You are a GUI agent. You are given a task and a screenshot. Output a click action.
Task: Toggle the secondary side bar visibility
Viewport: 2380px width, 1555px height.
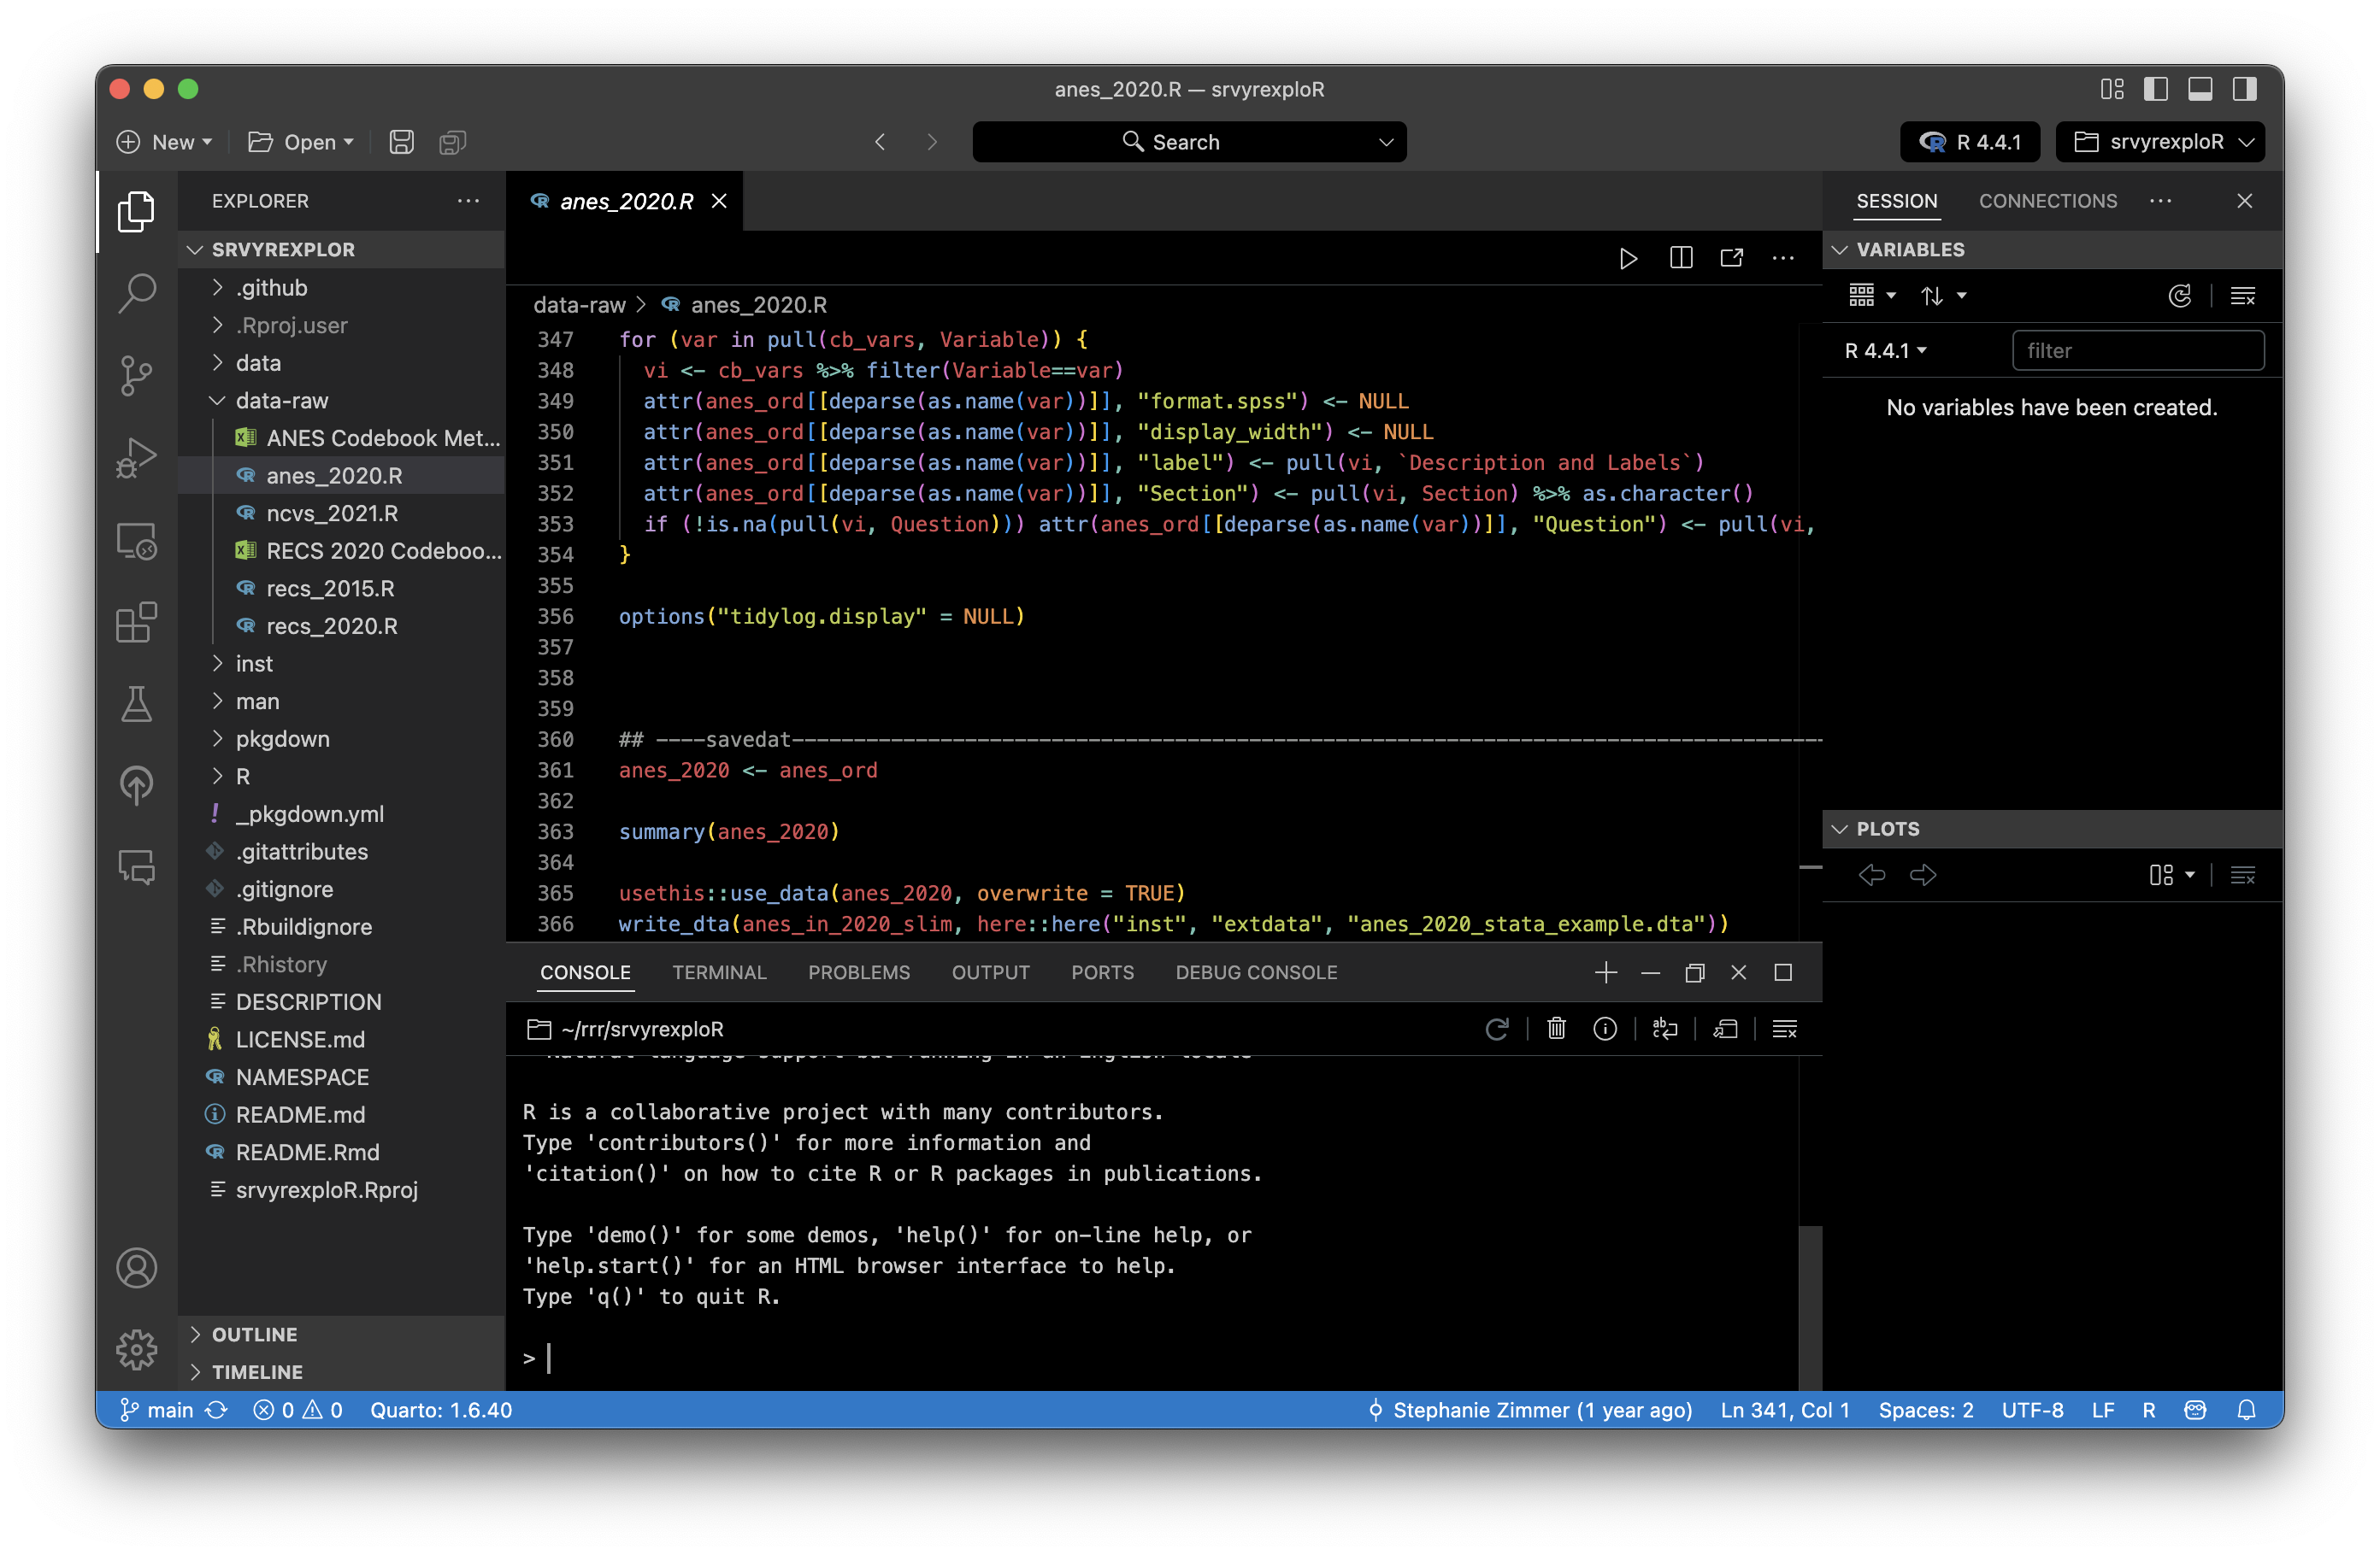[2244, 89]
